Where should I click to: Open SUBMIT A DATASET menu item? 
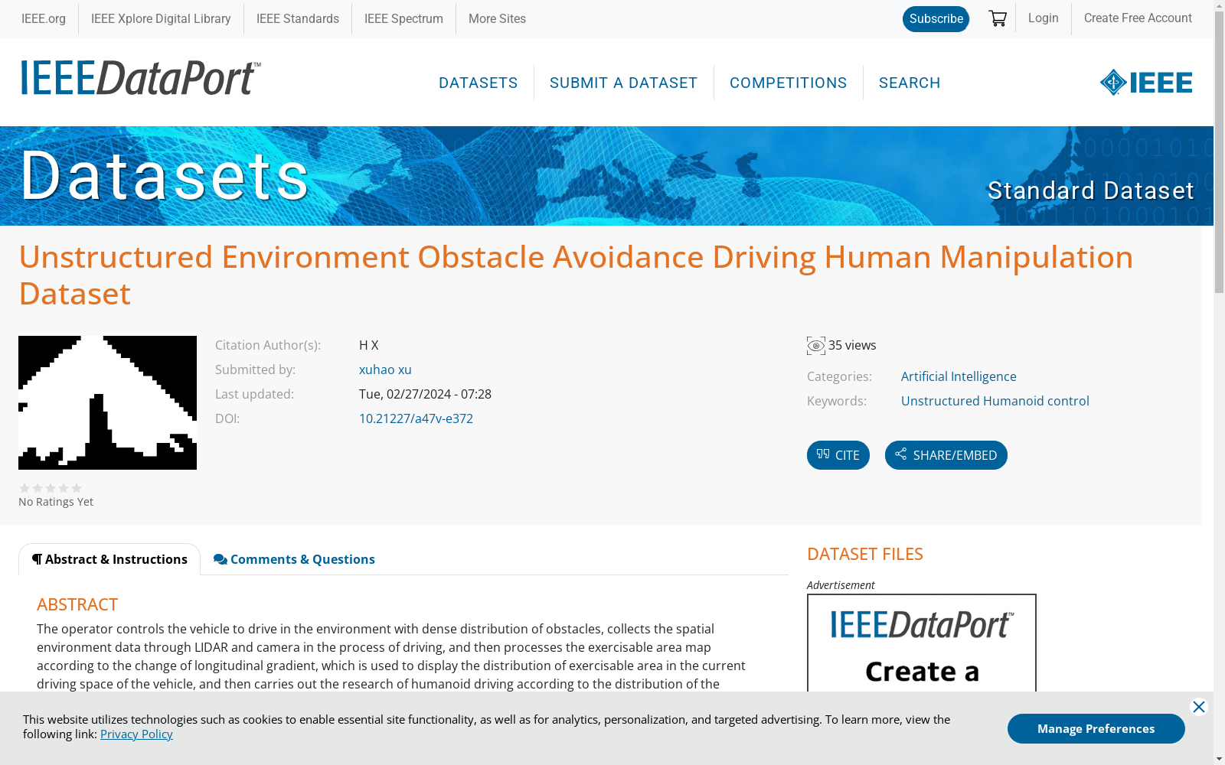[x=624, y=83]
